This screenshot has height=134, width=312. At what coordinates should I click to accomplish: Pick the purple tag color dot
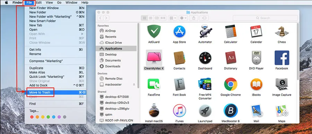click(59, 117)
